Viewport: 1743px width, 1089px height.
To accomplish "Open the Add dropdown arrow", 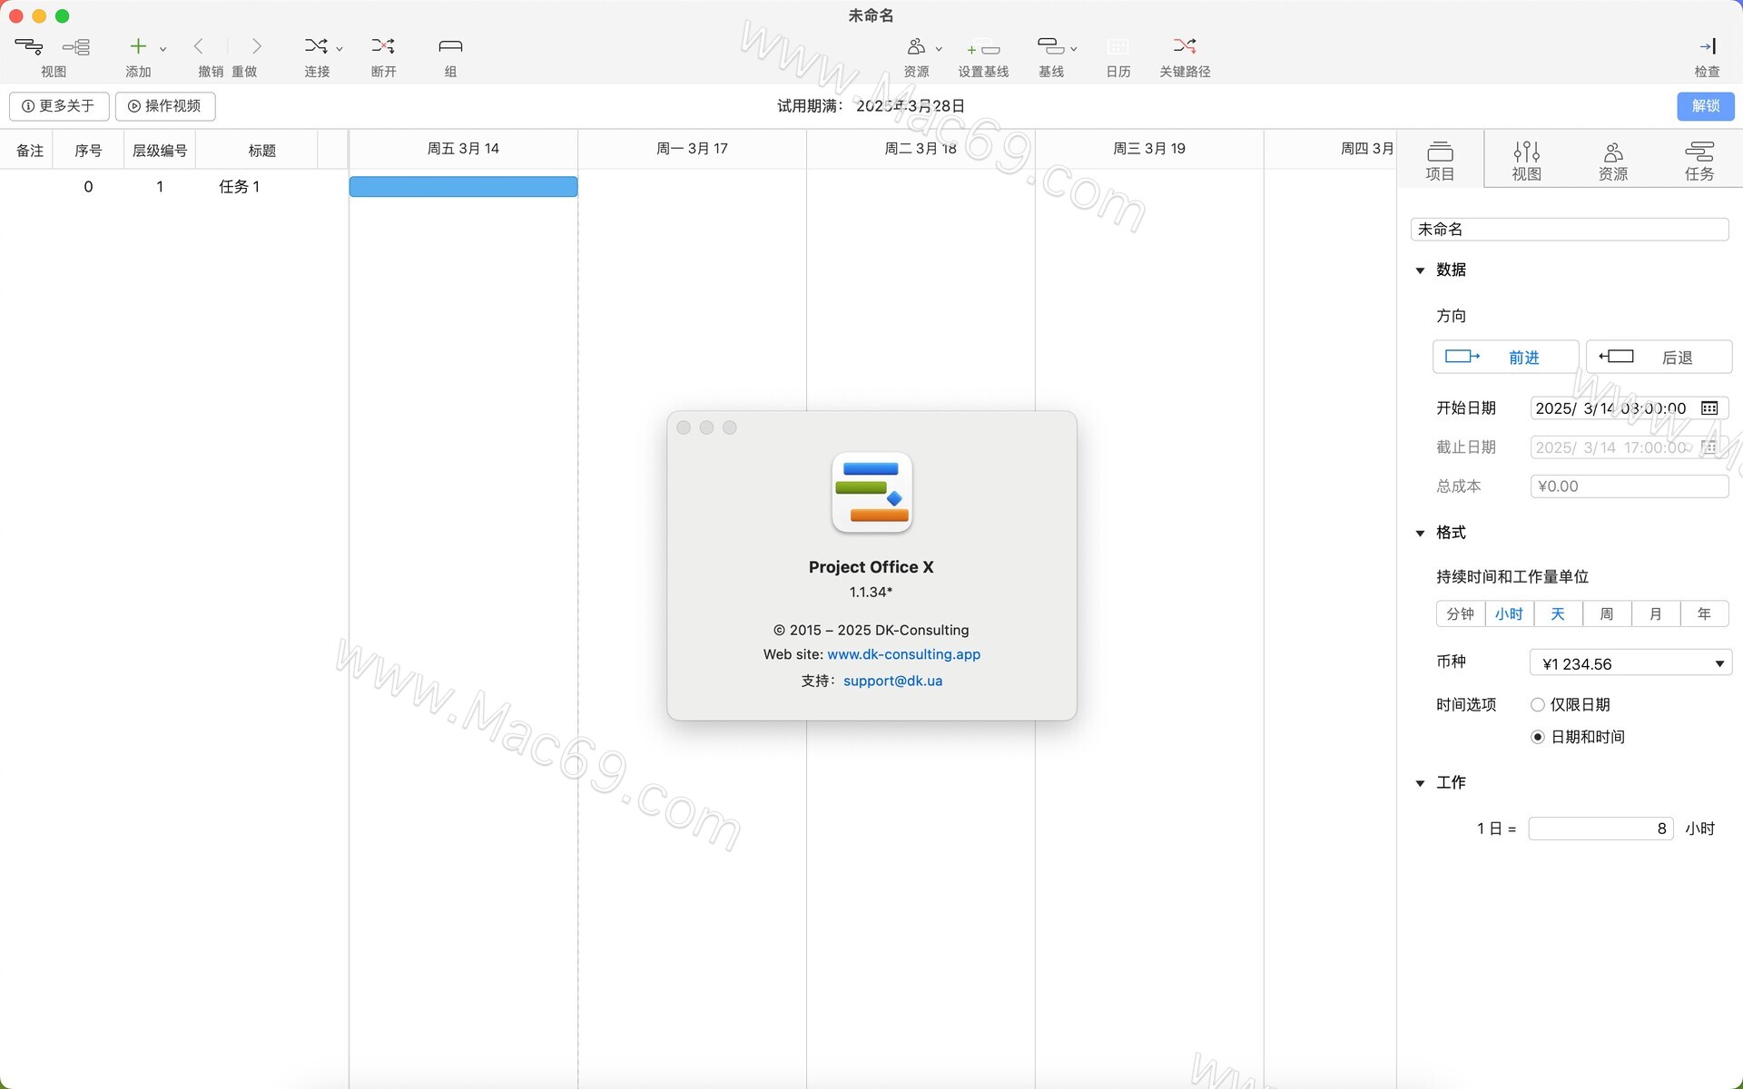I will click(x=163, y=49).
